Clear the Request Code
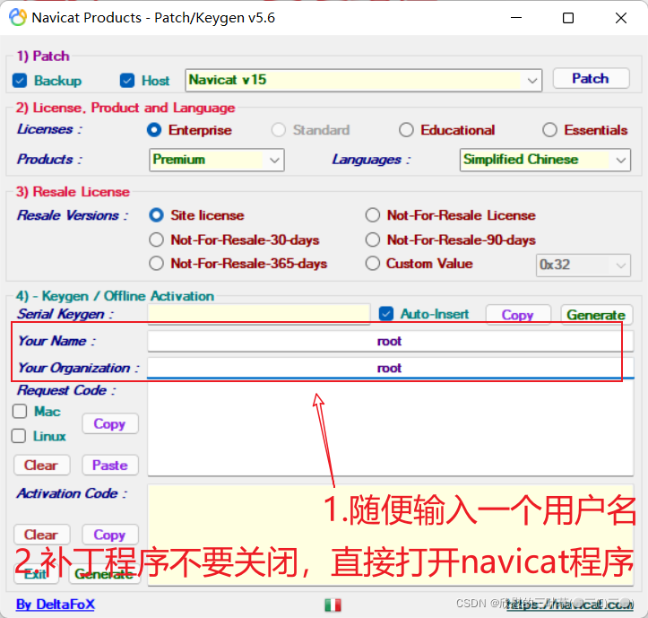 [42, 465]
